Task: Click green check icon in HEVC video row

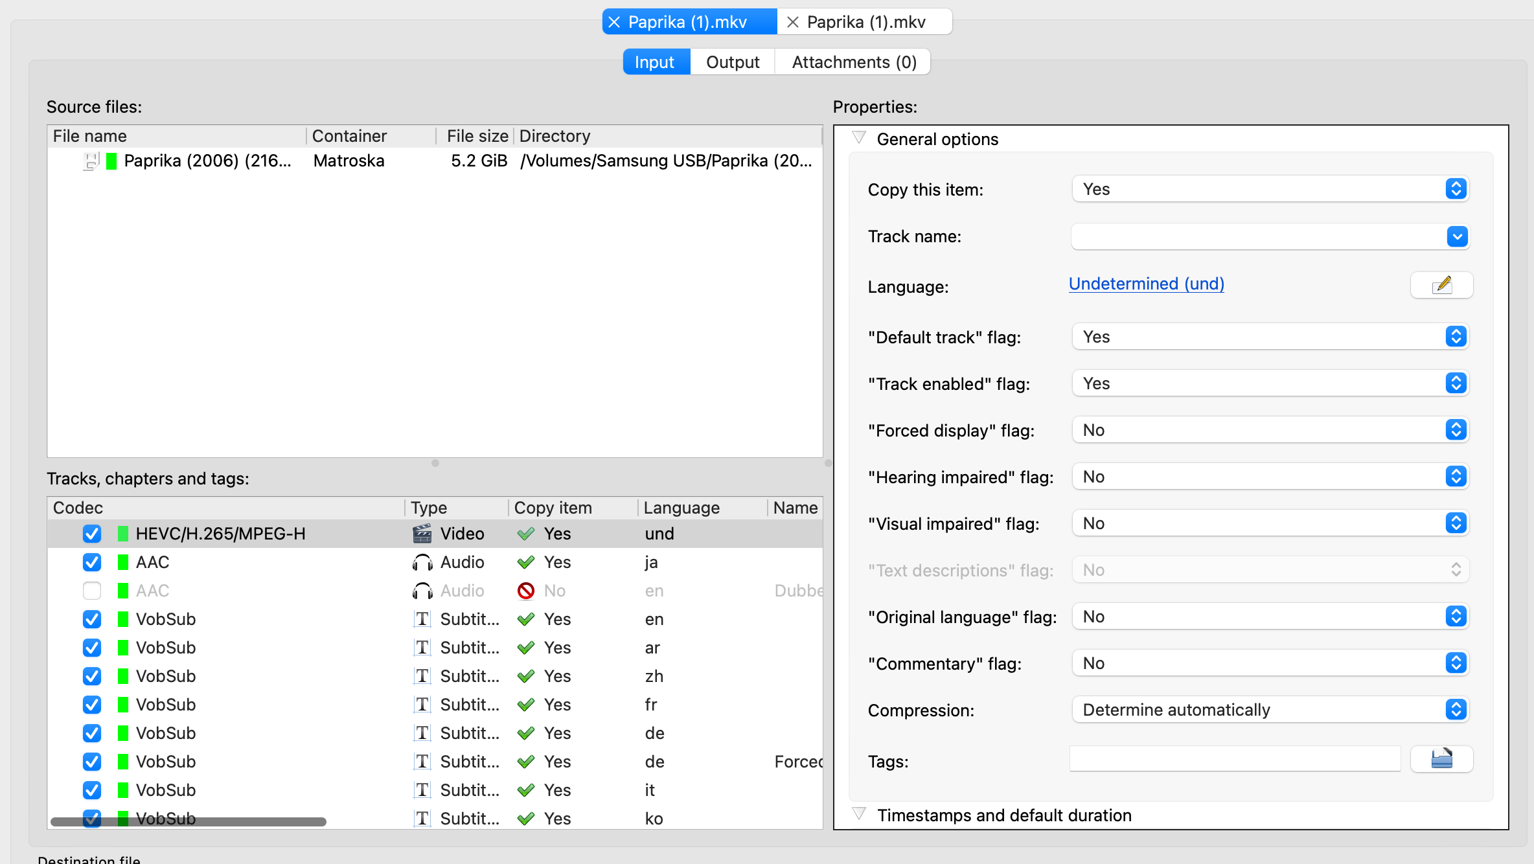Action: pos(526,534)
